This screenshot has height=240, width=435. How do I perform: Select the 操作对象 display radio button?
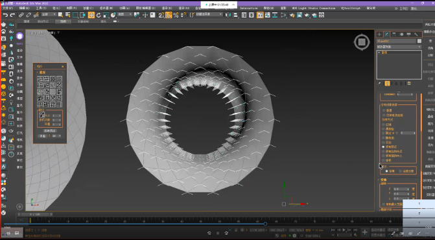point(401,171)
